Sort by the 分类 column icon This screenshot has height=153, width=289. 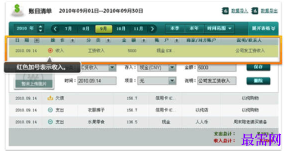tap(108, 40)
